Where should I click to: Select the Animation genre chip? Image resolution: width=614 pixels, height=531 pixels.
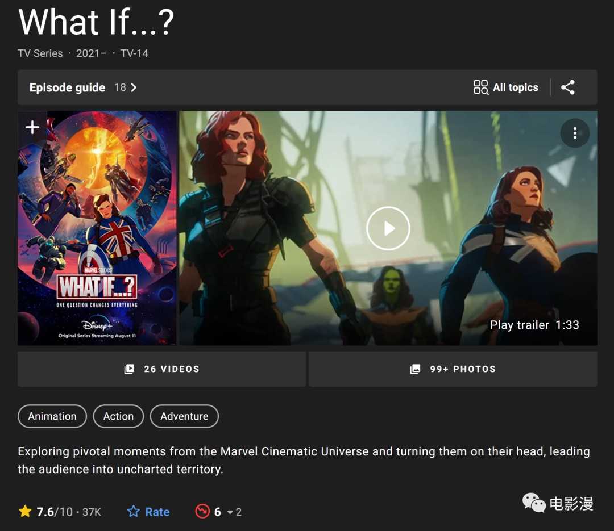tap(52, 416)
